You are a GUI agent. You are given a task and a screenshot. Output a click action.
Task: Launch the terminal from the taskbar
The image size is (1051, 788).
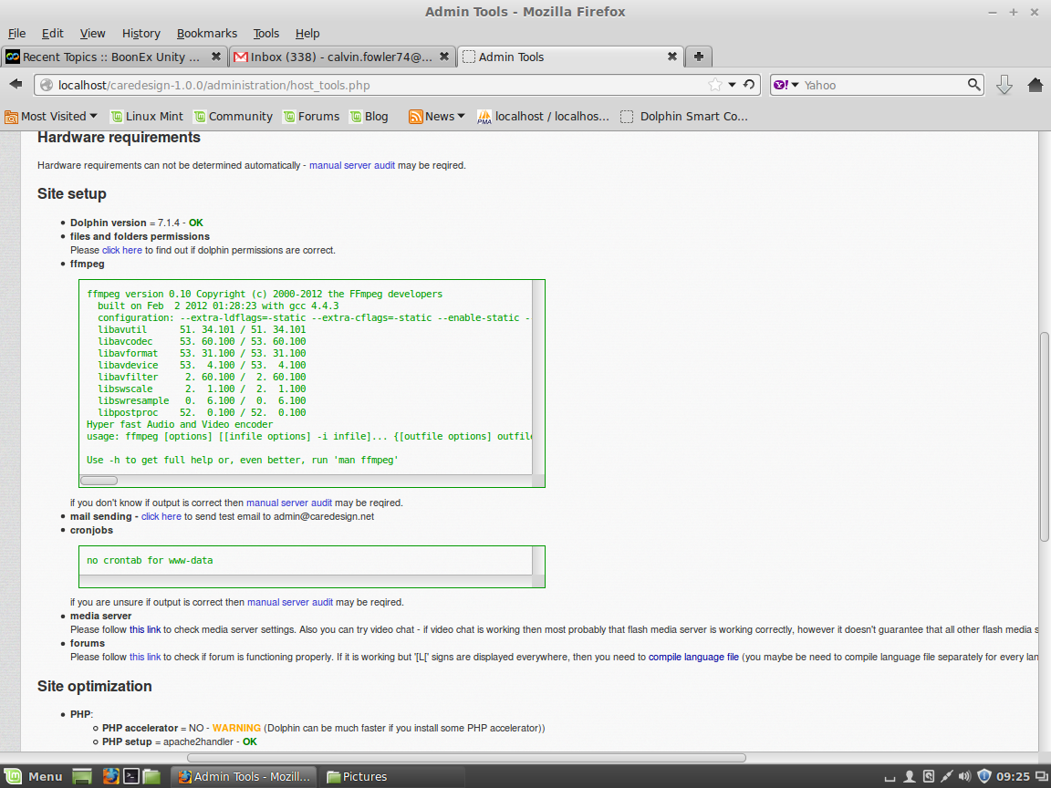point(131,776)
